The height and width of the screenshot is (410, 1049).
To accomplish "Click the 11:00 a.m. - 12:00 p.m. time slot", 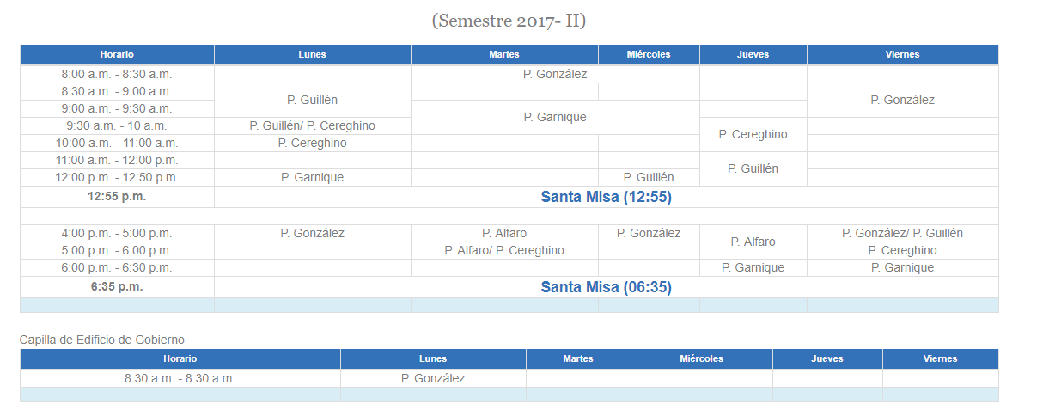I will click(x=117, y=160).
